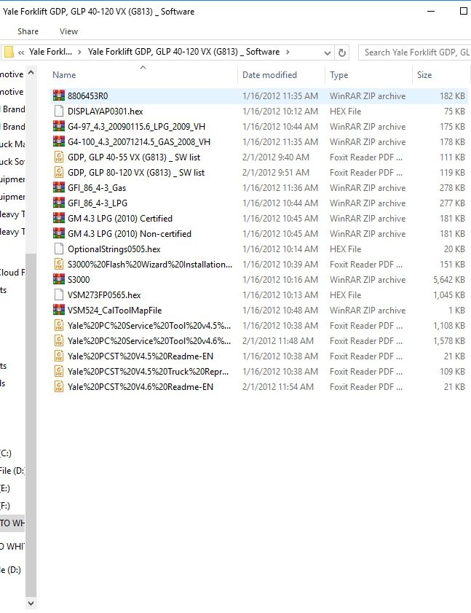Select the DISPLAYAP0301.hex file name
471x613 pixels.
click(105, 111)
